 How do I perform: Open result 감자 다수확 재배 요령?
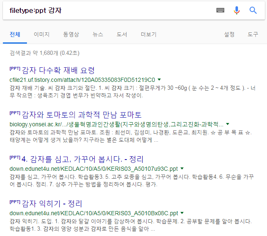[x=58, y=70]
